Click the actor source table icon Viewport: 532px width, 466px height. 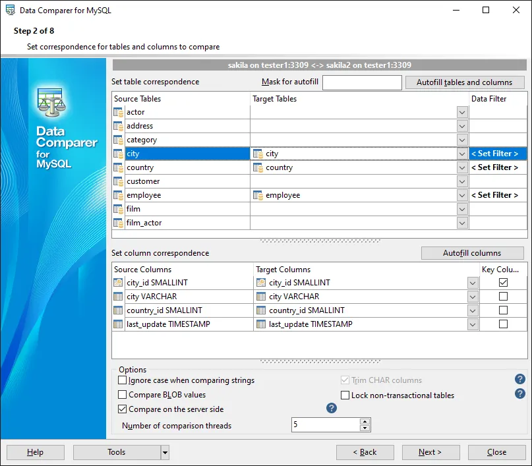coord(118,112)
